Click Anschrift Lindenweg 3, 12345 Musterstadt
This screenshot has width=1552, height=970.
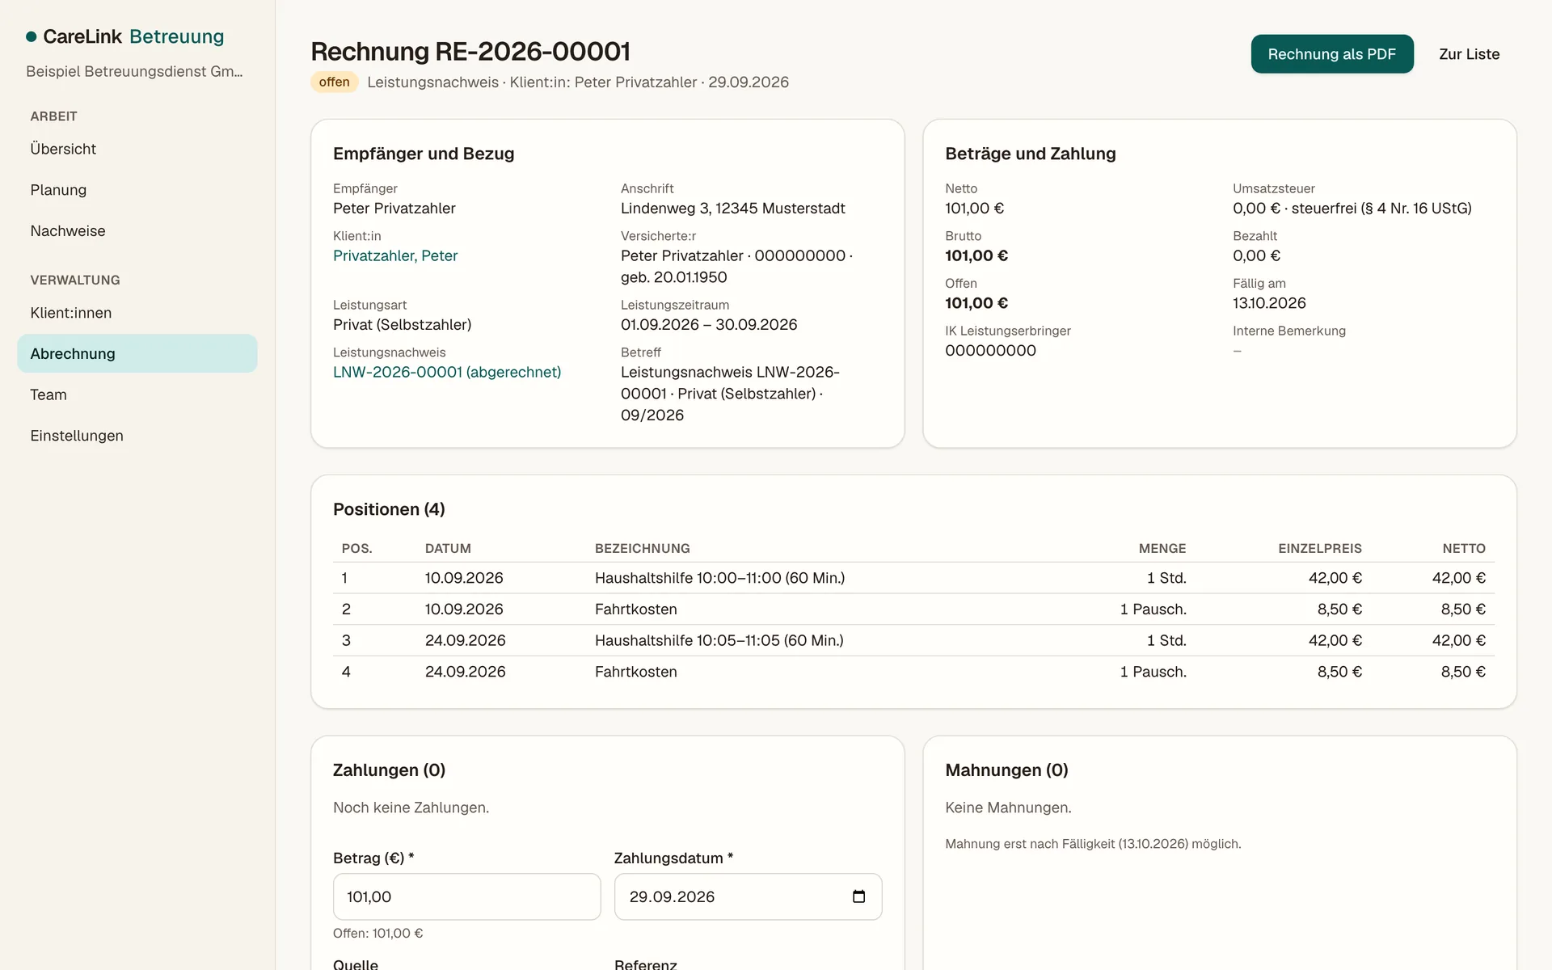pos(733,209)
